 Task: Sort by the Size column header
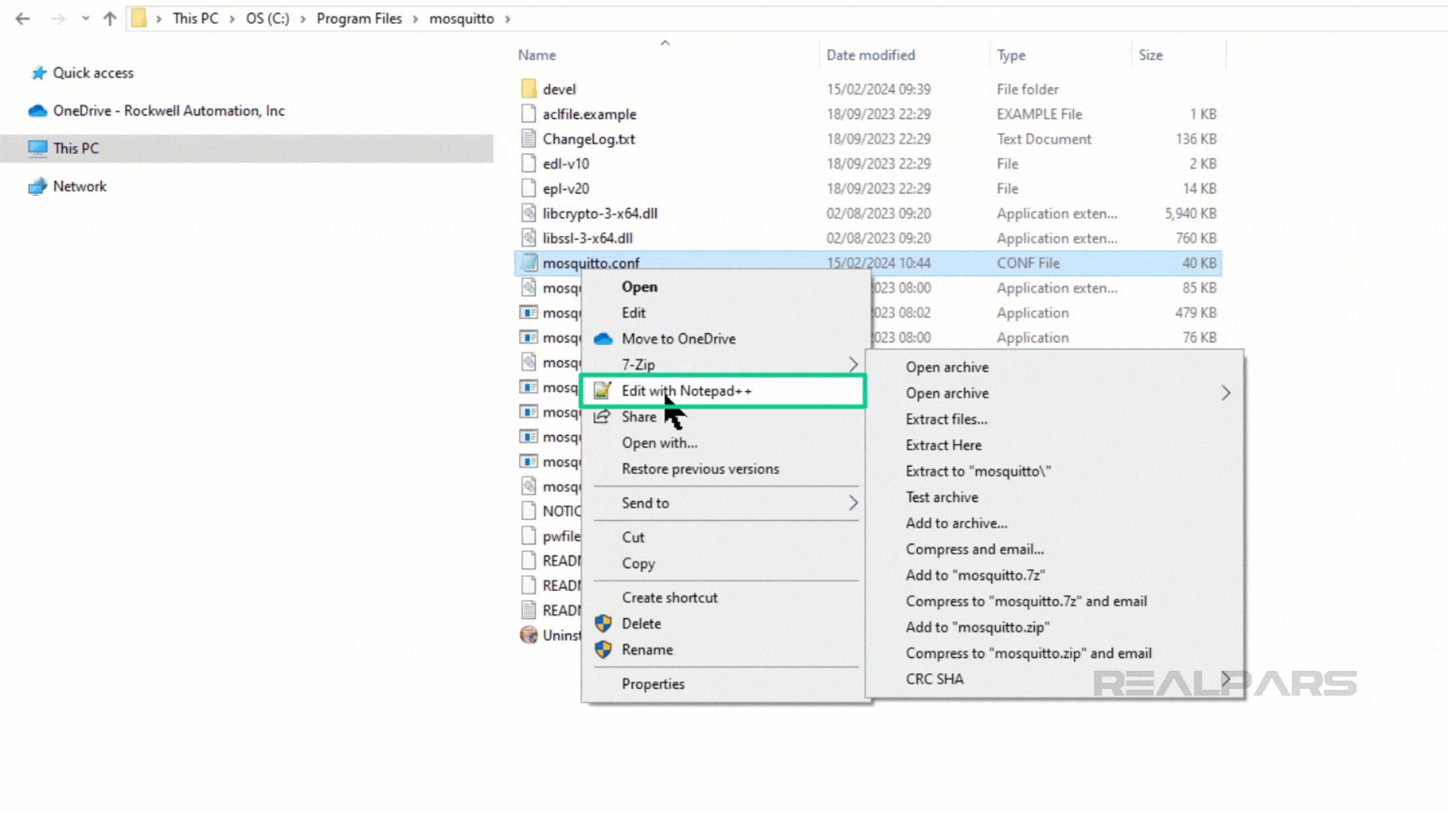1150,55
